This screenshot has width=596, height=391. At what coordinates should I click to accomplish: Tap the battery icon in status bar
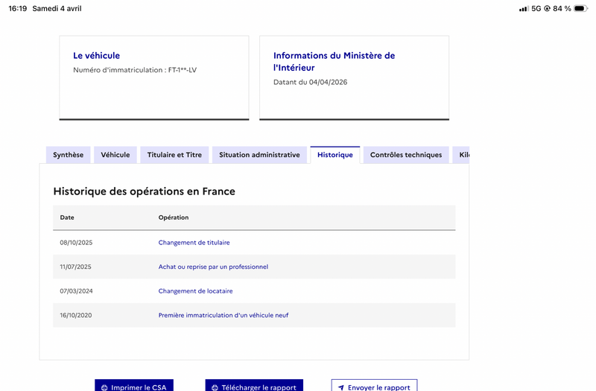point(581,8)
